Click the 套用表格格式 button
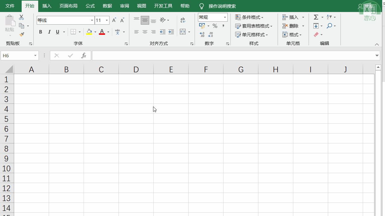385x216 pixels. 254,26
